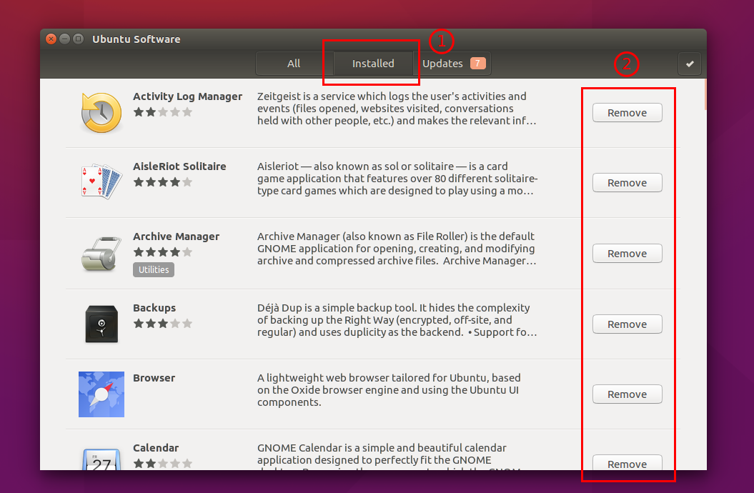Remove the Backups application

pyautogui.click(x=627, y=324)
